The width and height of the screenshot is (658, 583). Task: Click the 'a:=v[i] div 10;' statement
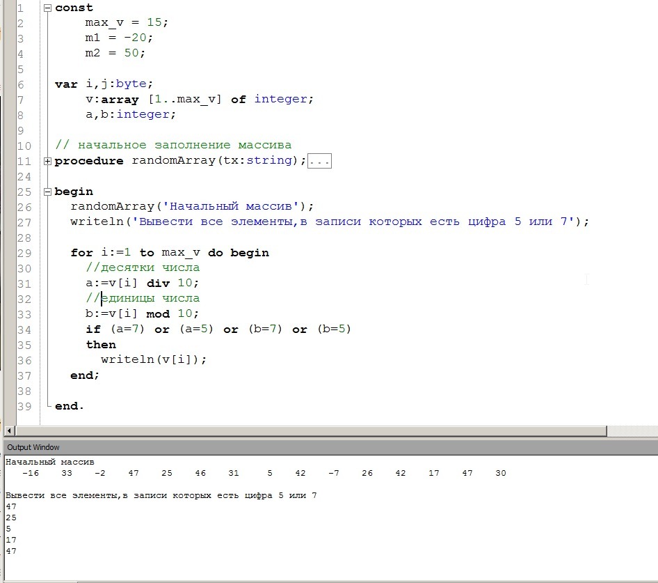[x=142, y=283]
